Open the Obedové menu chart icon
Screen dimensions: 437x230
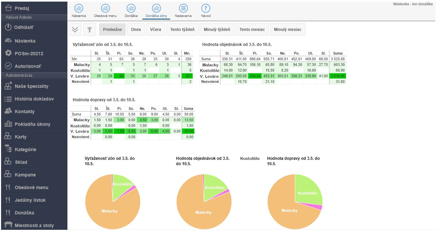[x=105, y=8]
